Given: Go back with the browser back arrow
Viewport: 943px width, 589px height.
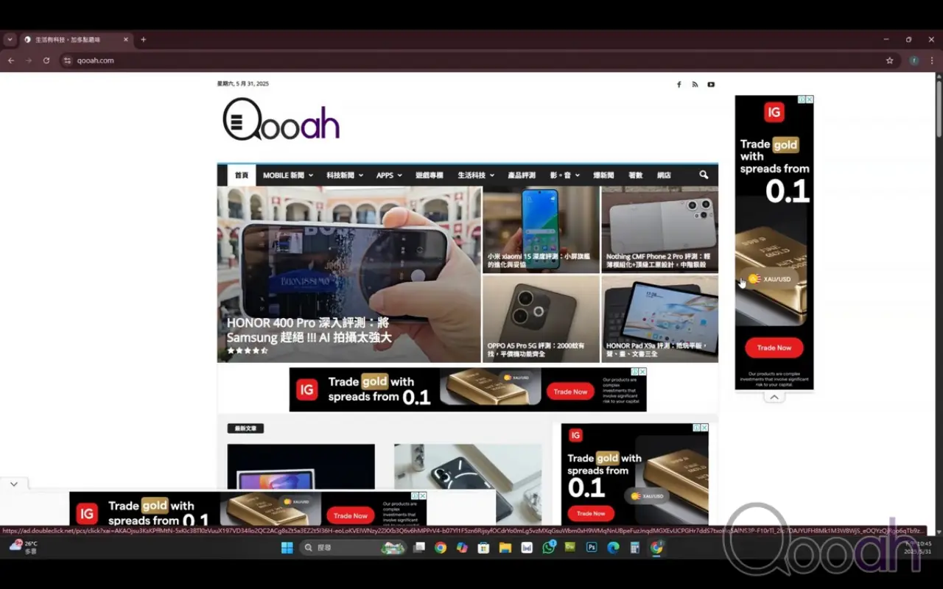Looking at the screenshot, I should click(11, 60).
